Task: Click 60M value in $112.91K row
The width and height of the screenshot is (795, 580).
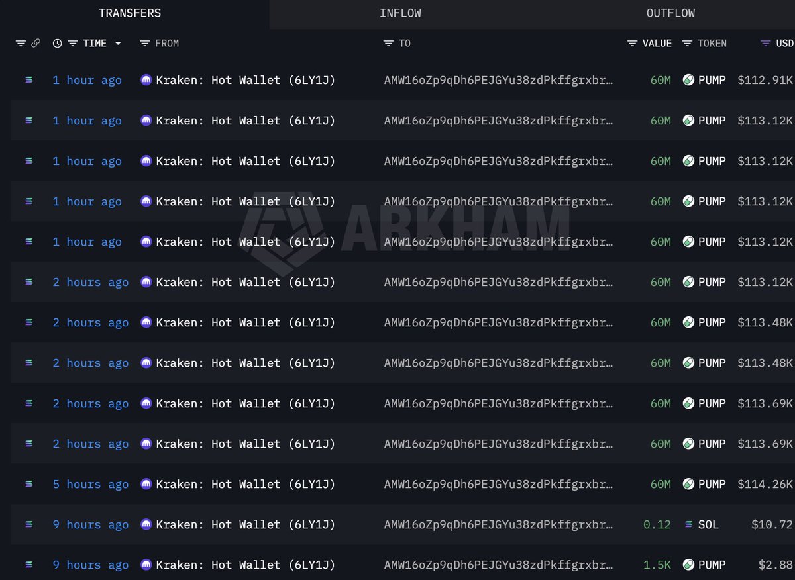Action: pyautogui.click(x=661, y=80)
